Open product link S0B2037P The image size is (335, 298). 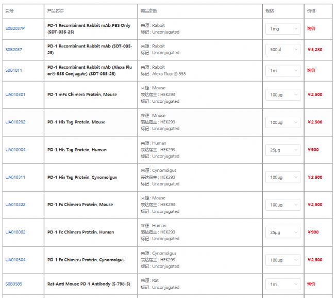pyautogui.click(x=15, y=28)
